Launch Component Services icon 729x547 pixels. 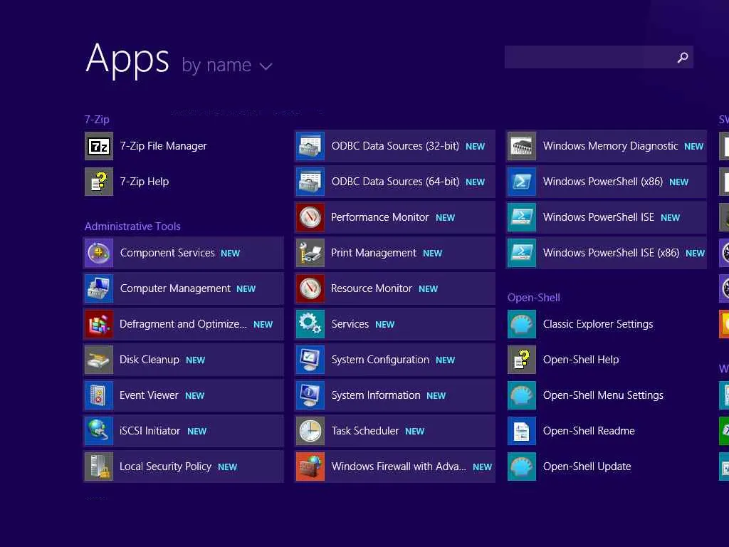[98, 253]
